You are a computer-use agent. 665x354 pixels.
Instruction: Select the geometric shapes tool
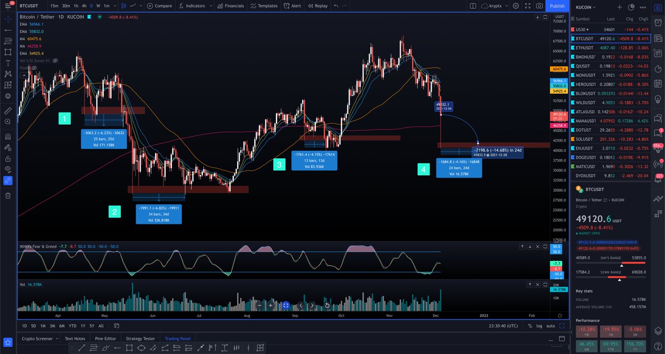8,52
